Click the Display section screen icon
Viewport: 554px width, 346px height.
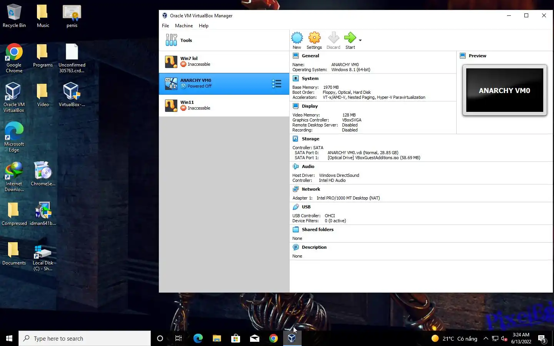(296, 106)
